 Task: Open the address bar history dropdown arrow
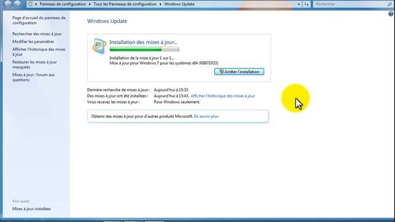click(299, 4)
